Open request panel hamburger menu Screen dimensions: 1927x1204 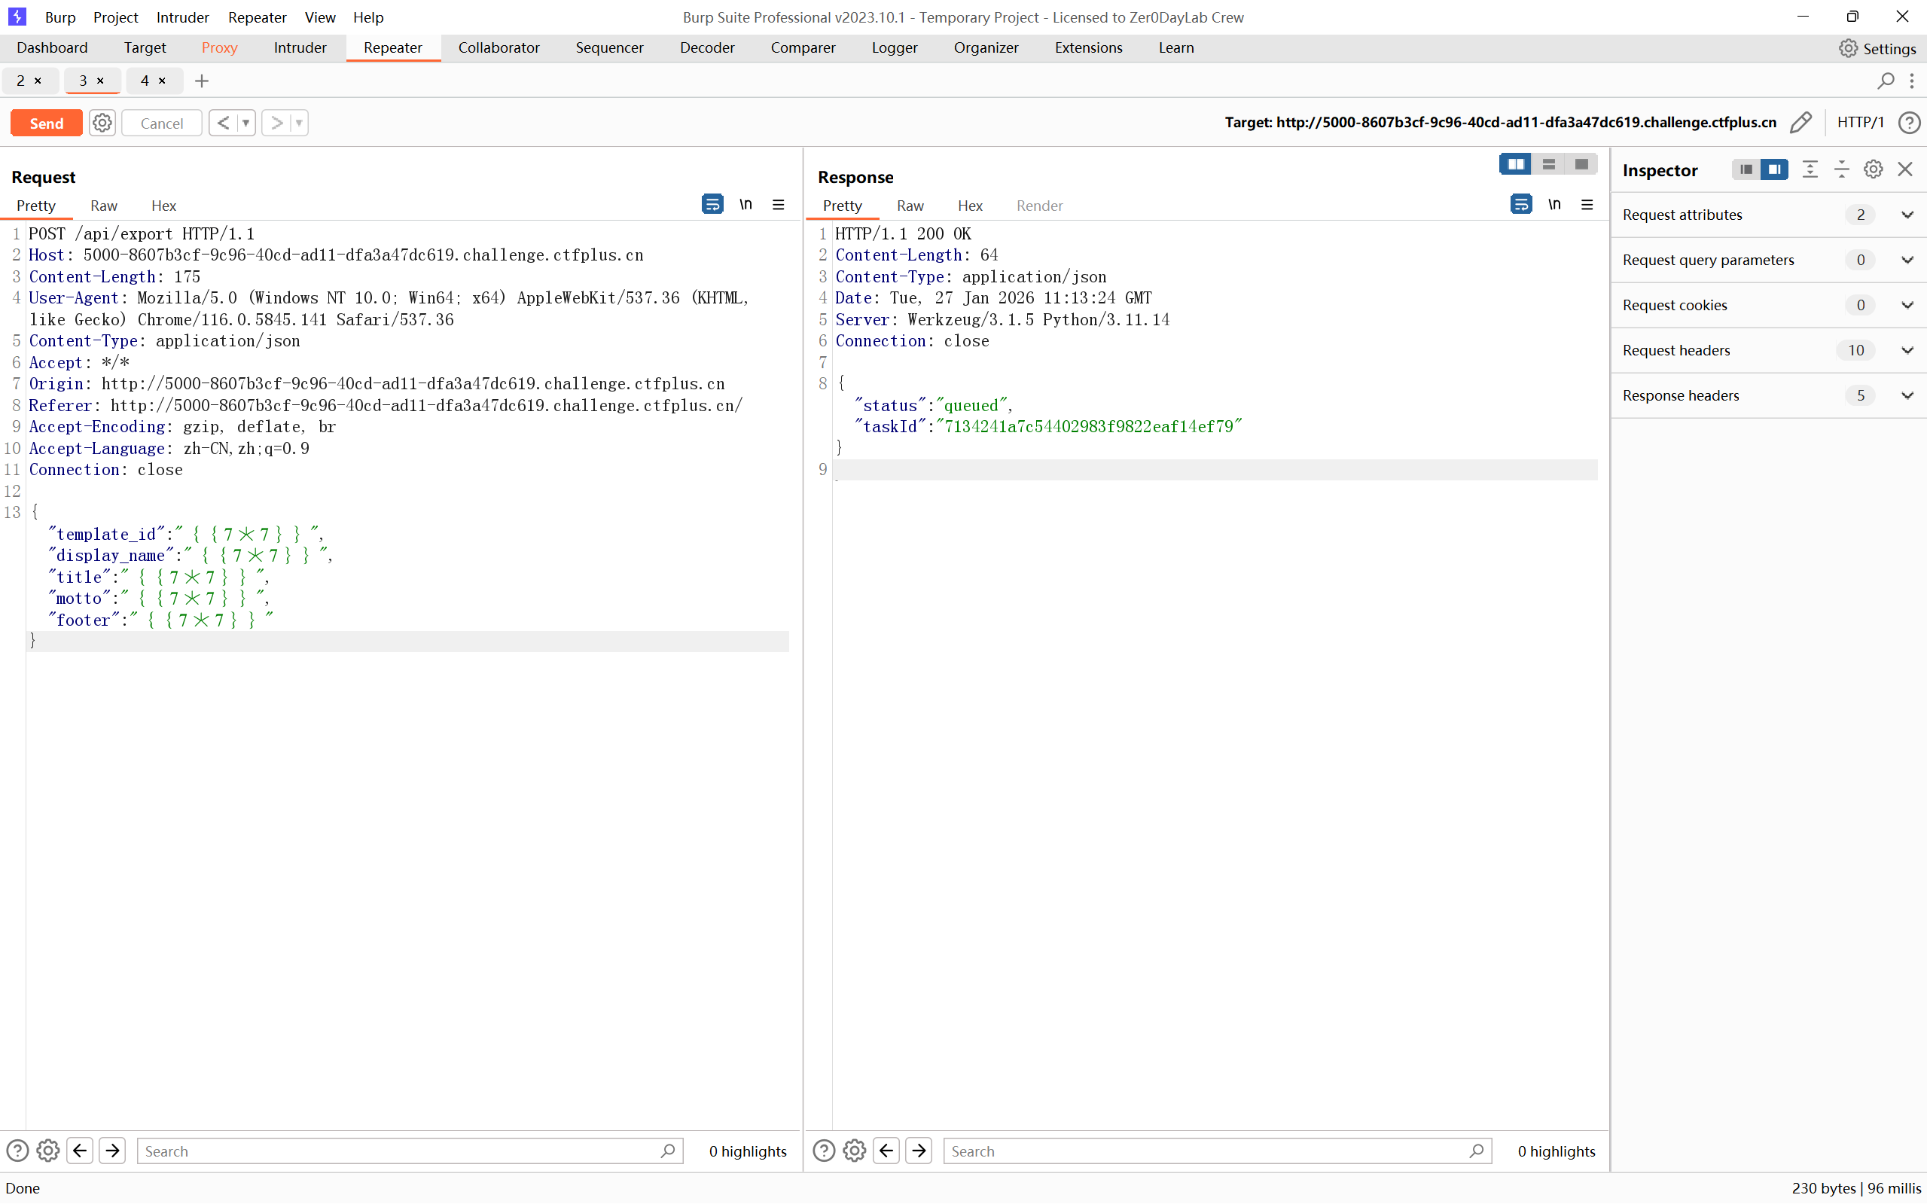pyautogui.click(x=778, y=205)
